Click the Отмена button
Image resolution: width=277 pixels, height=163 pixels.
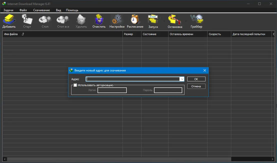[x=196, y=86]
